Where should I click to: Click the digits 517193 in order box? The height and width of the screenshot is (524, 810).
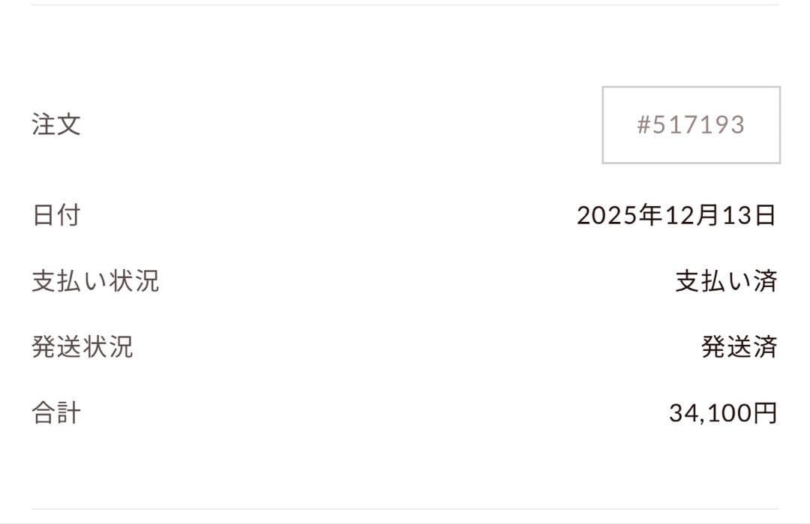click(698, 124)
